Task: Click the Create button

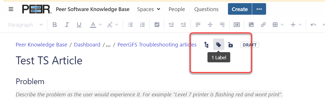Action: pos(240,9)
